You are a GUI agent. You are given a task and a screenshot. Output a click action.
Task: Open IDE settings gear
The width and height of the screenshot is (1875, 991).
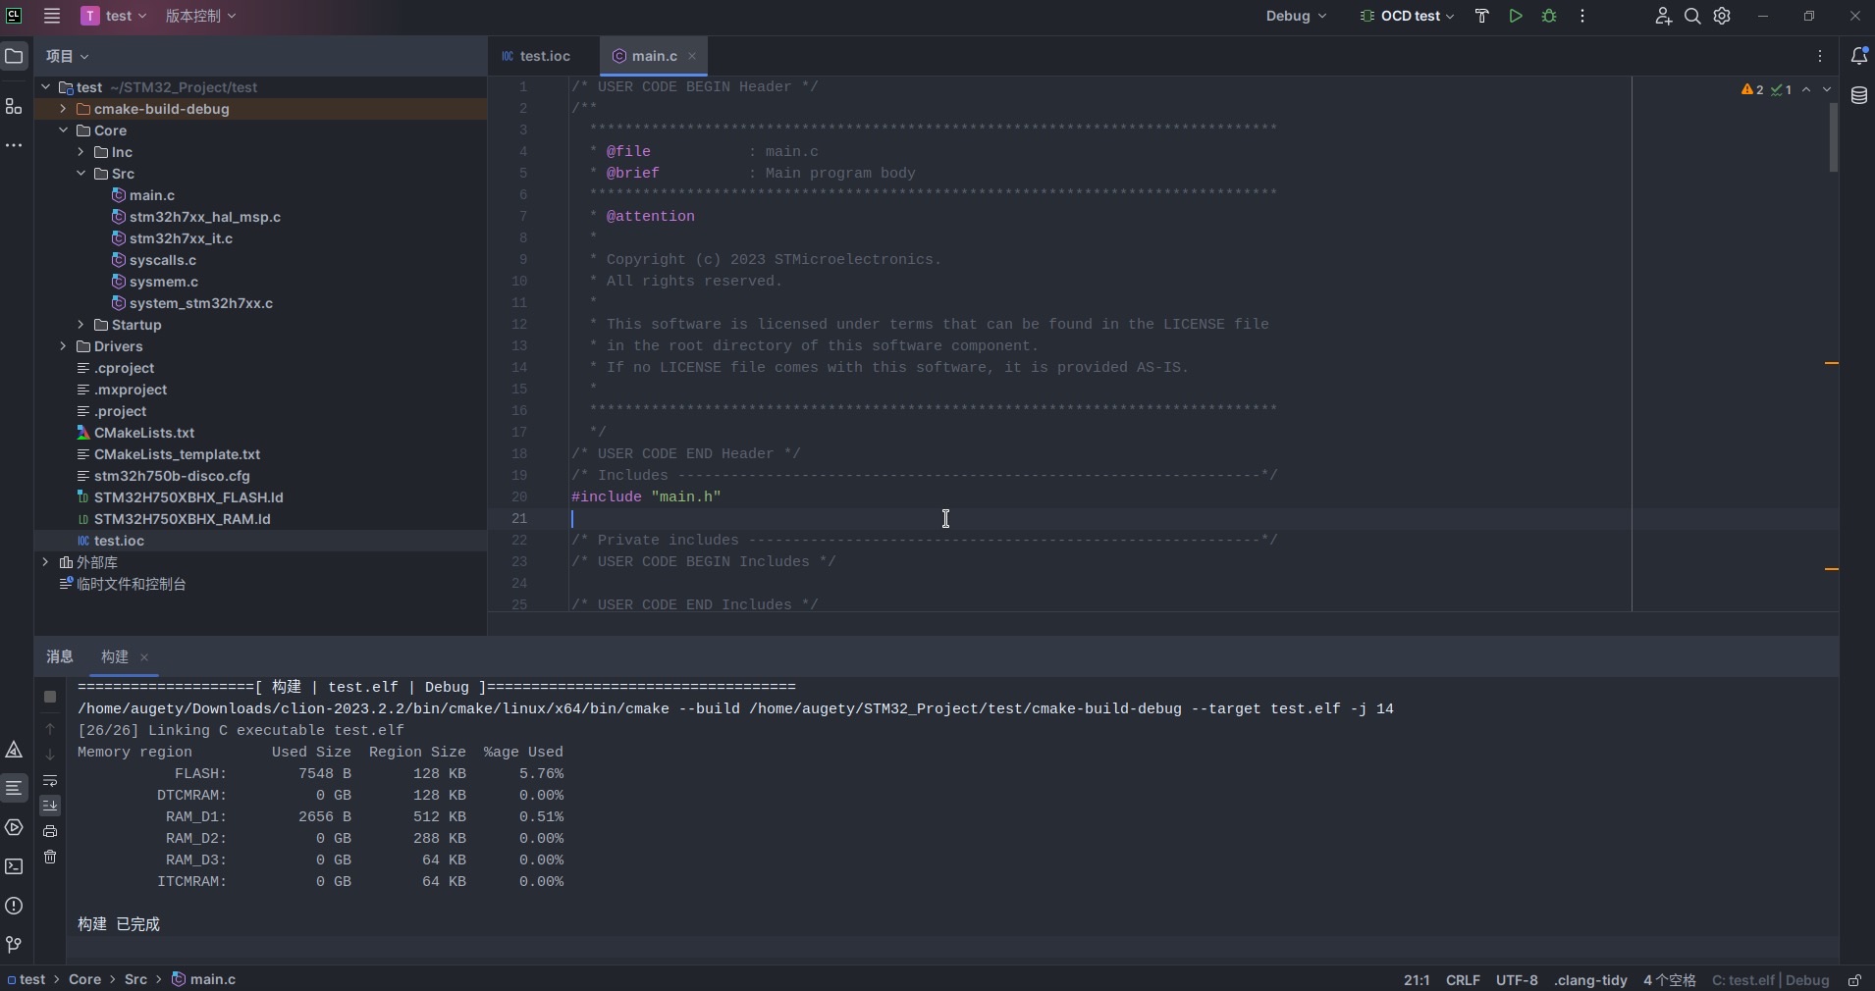coord(1722,16)
